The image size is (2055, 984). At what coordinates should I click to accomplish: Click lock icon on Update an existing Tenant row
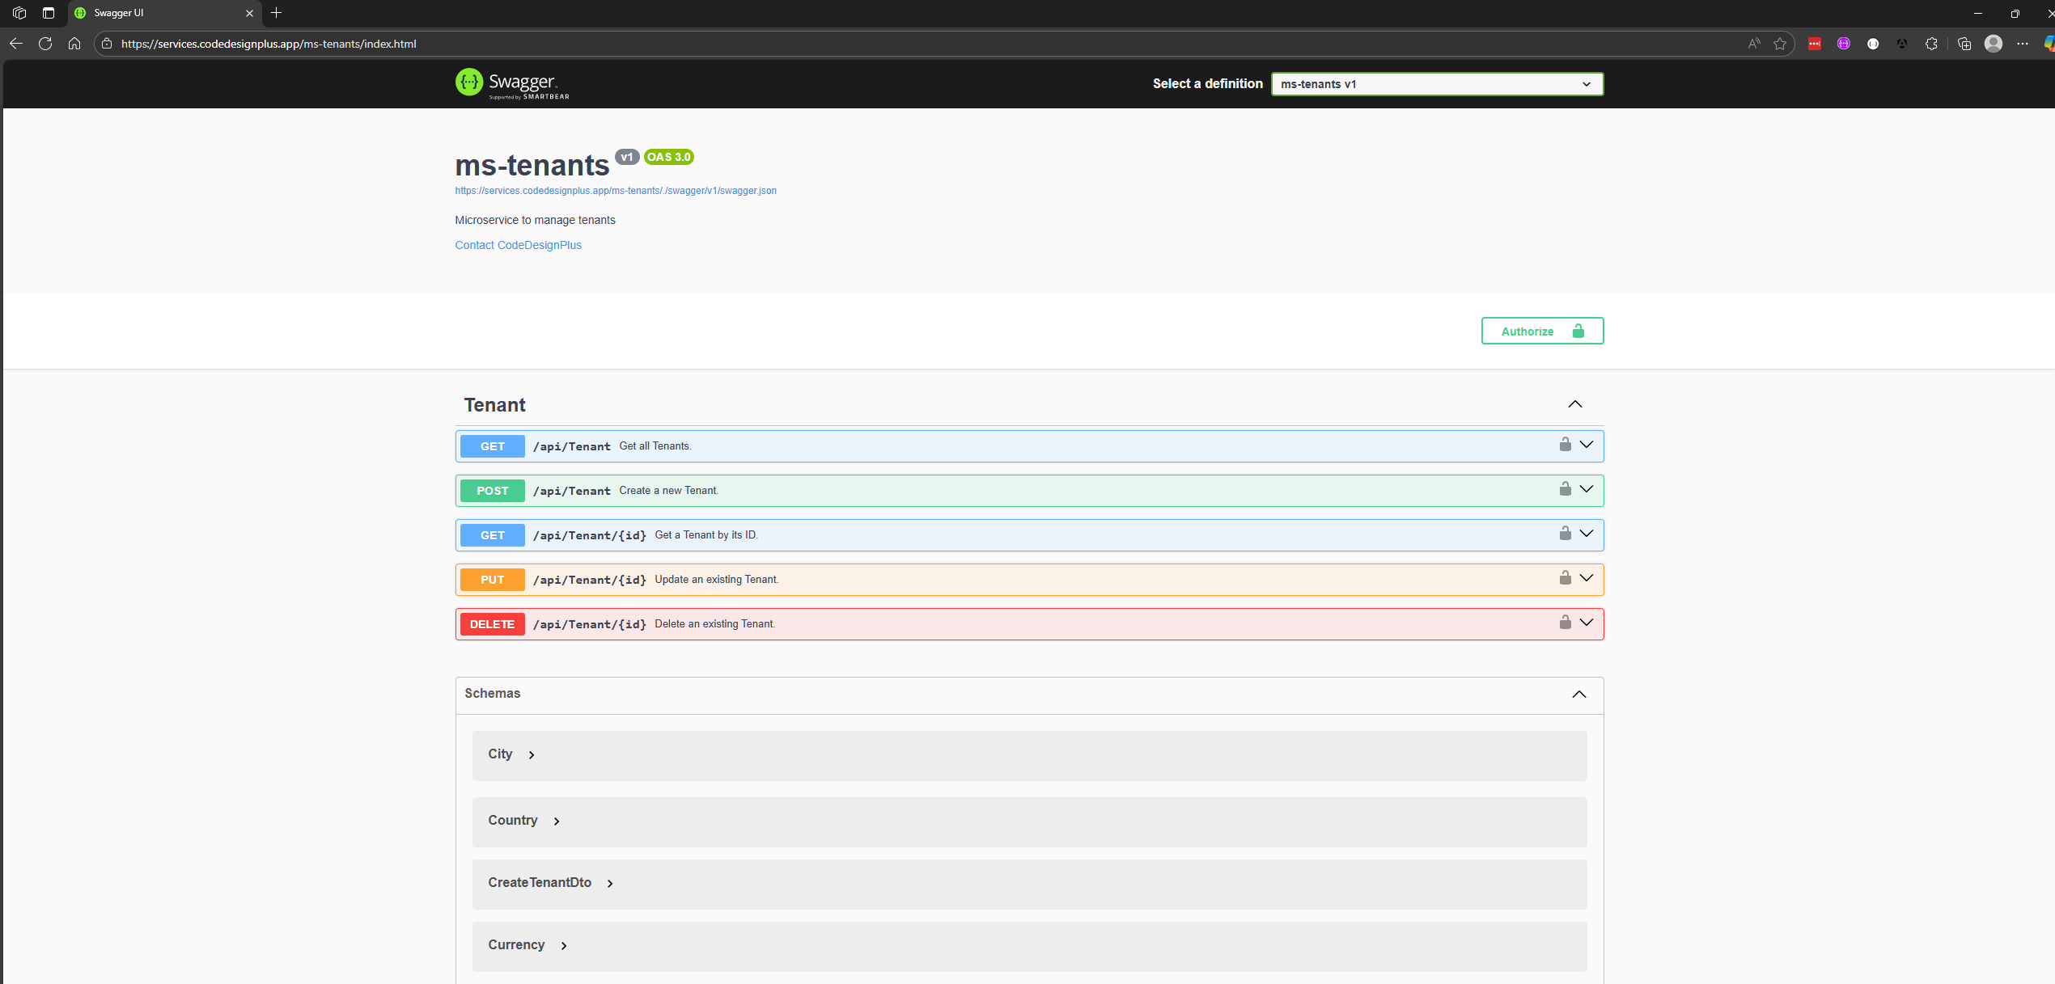[x=1565, y=578]
